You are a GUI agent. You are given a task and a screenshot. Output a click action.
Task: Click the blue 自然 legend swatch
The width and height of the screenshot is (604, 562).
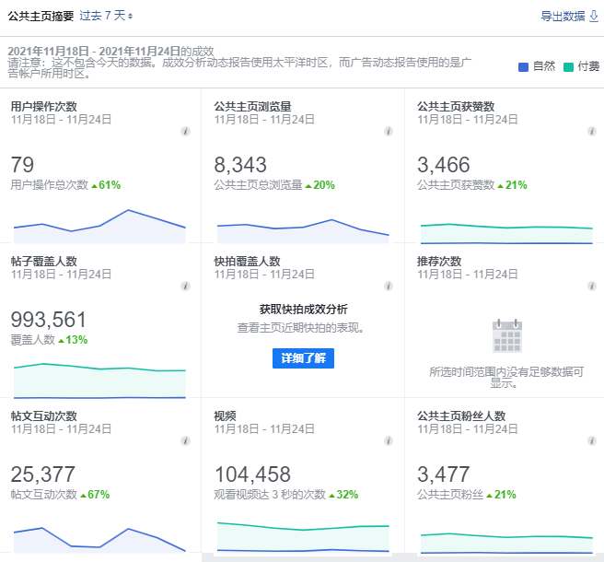(523, 67)
